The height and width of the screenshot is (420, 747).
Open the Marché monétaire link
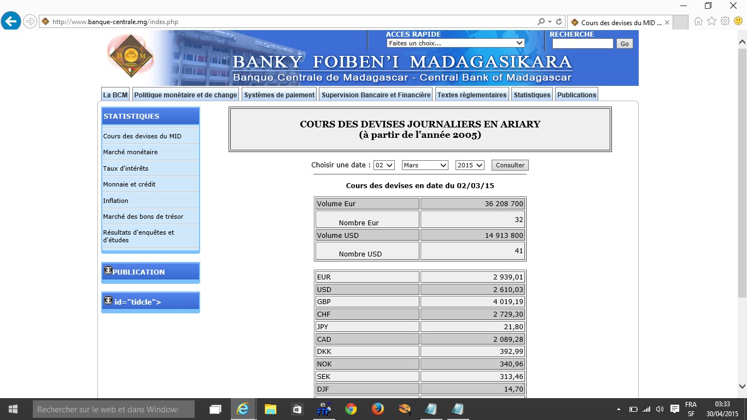point(130,152)
